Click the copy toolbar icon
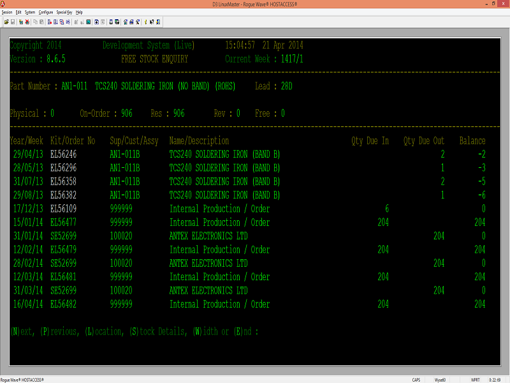 tap(35, 22)
